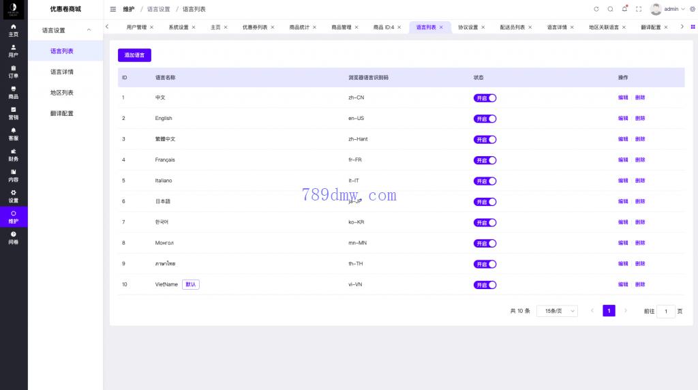Go to 用户 user management icon
Screen dimensions: 698x390
(14, 51)
